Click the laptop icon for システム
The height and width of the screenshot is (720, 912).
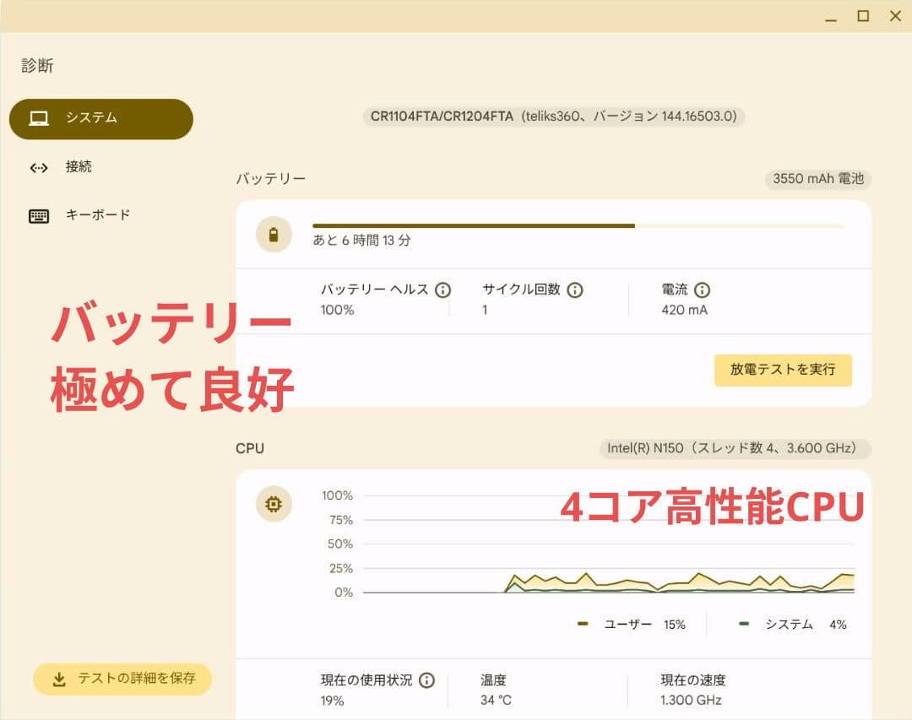coord(39,118)
